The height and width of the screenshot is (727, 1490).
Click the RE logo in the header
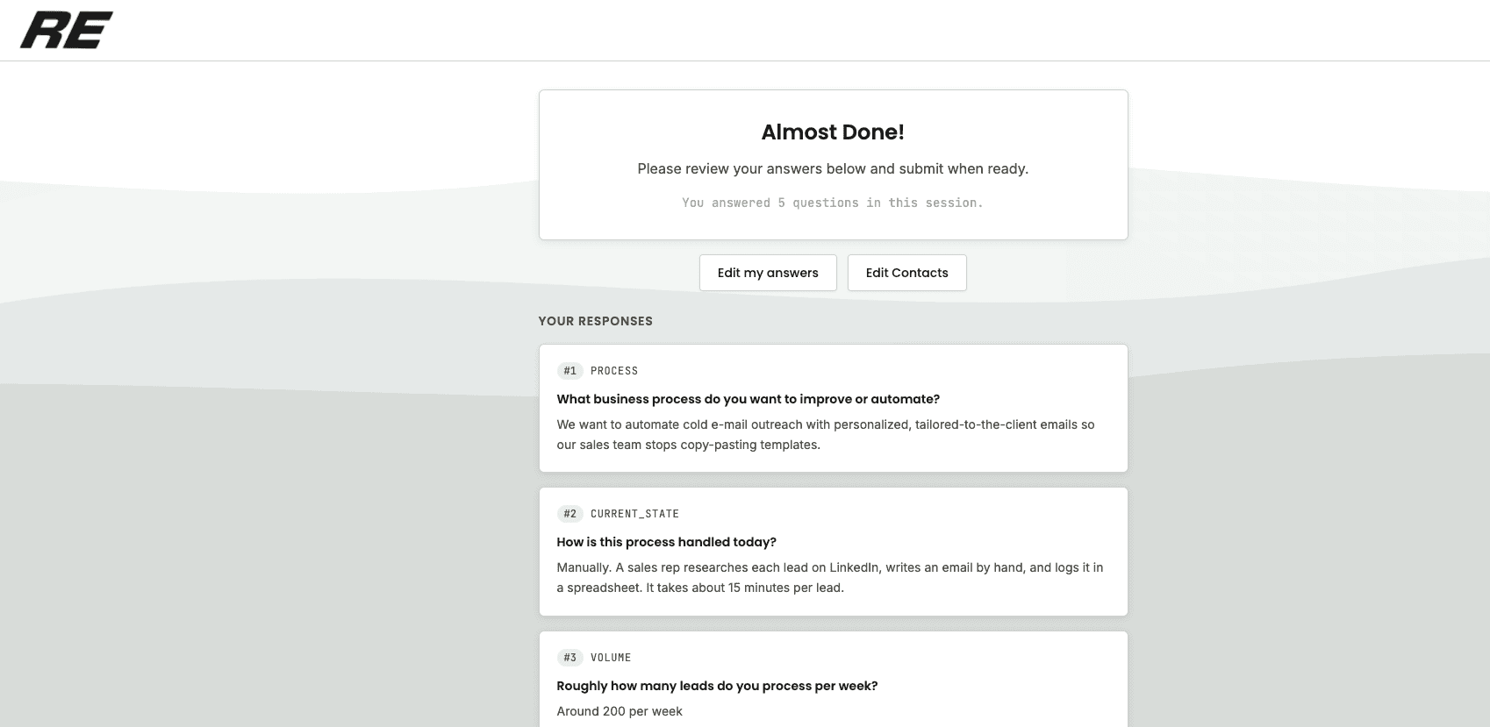[x=67, y=30]
